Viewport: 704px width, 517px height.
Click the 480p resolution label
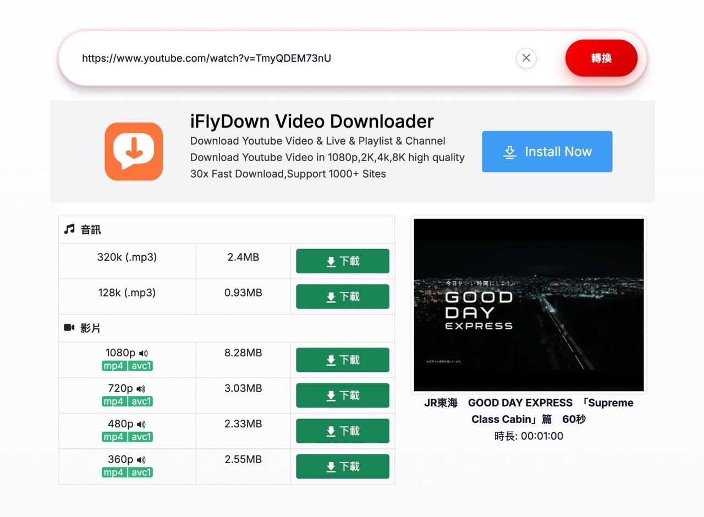[120, 424]
